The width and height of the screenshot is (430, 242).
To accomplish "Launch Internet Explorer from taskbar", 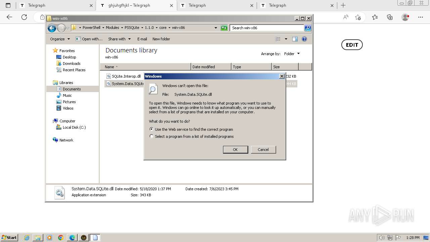I will click(27, 238).
